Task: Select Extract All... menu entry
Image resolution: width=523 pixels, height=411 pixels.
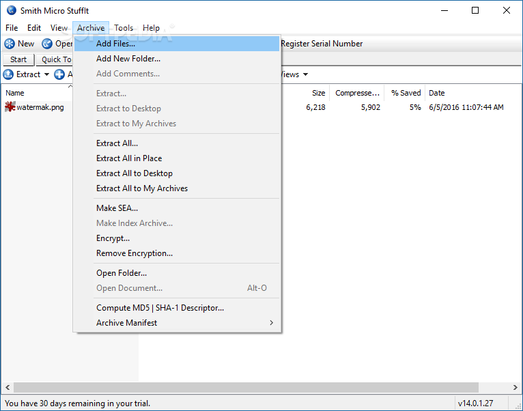Action: click(177, 143)
